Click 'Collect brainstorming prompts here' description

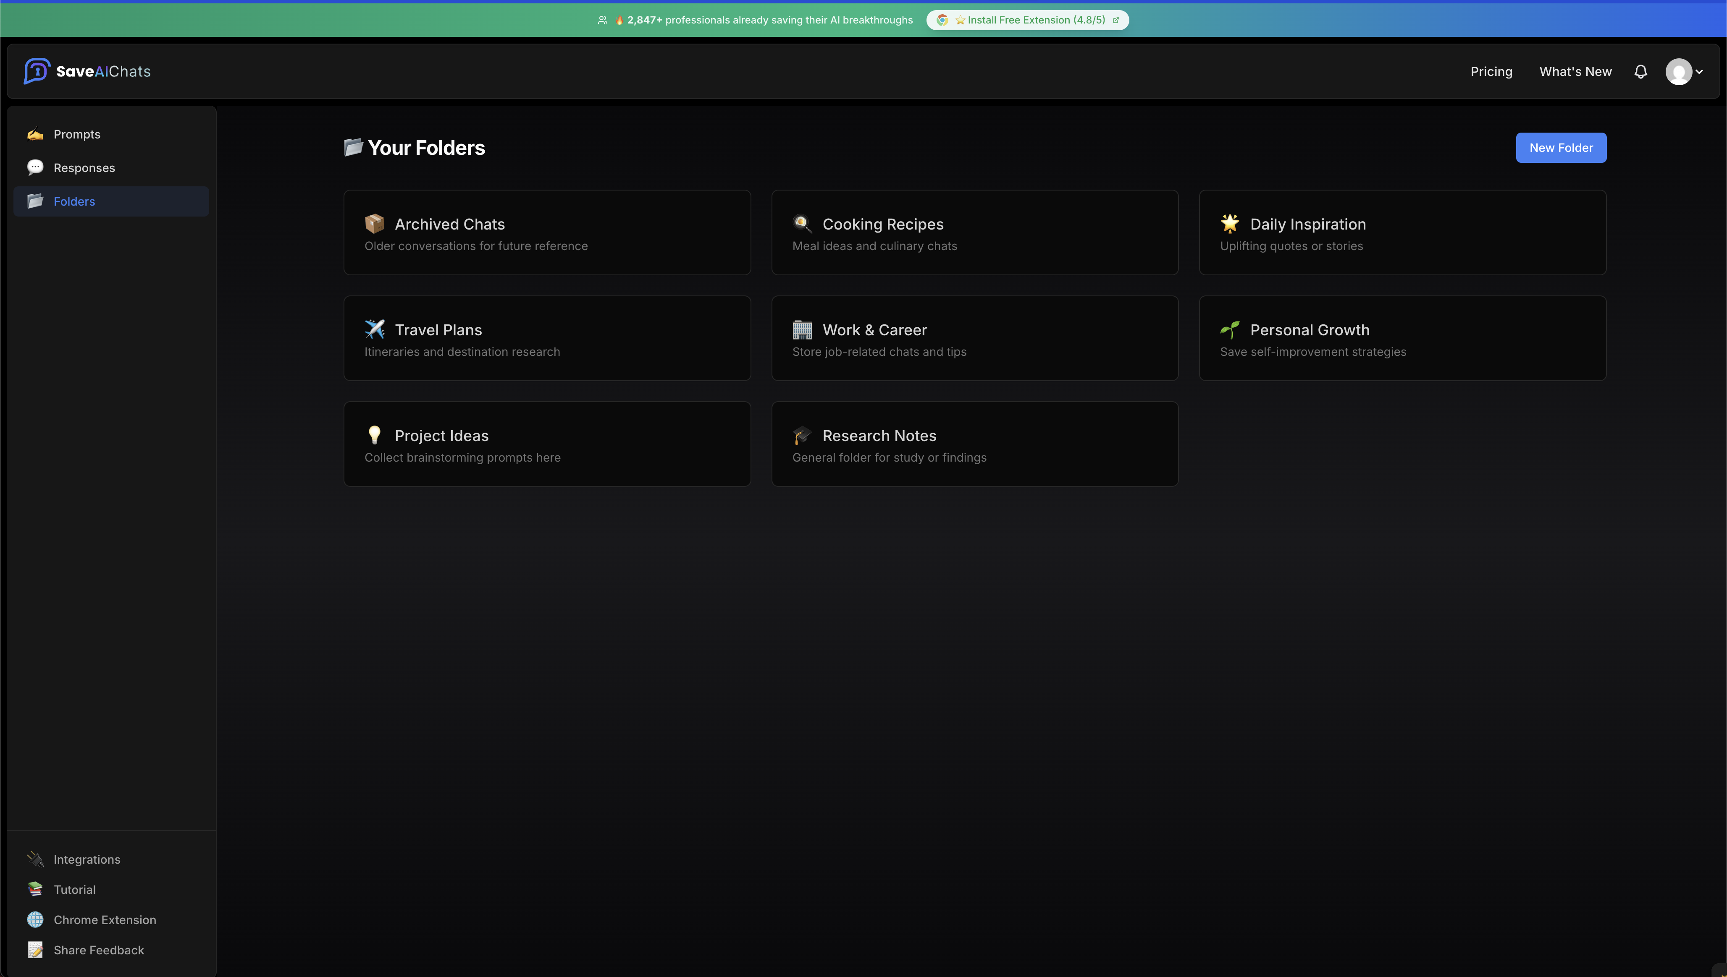pyautogui.click(x=463, y=457)
